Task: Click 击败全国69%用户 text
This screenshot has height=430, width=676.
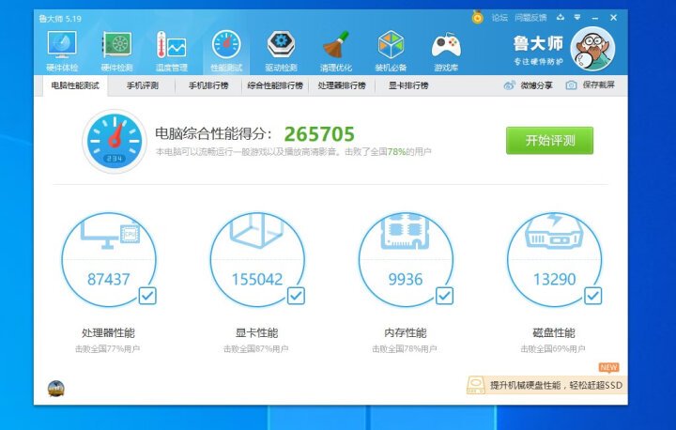Action: pos(553,349)
